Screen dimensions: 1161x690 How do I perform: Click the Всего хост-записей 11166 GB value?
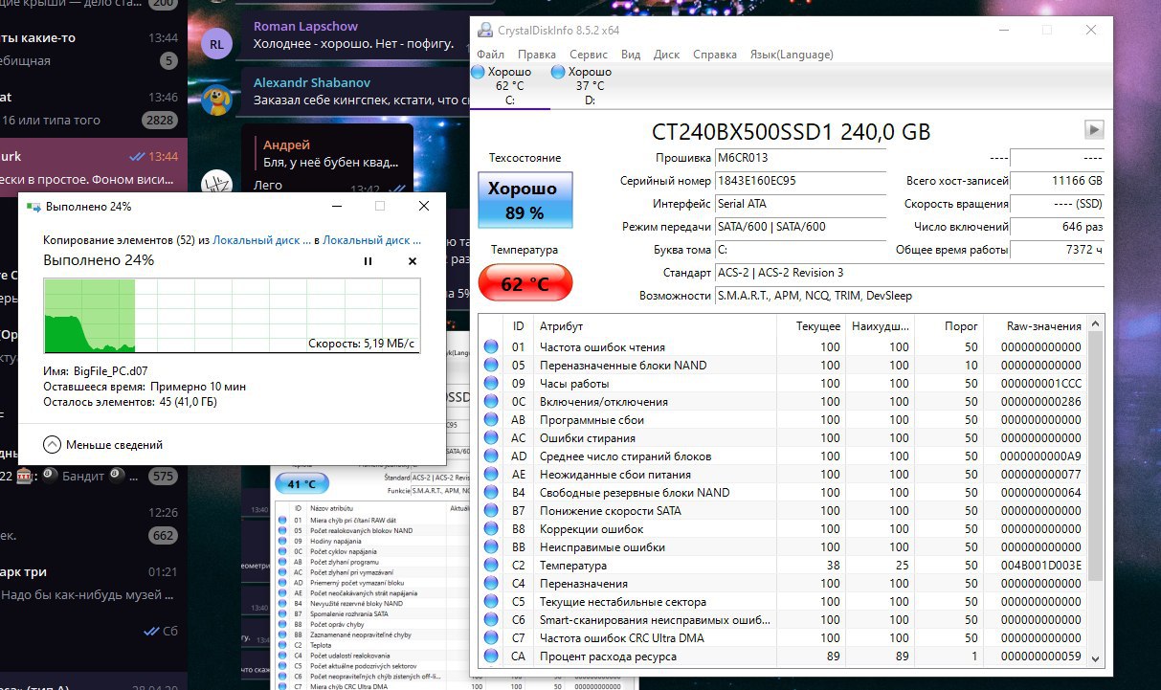click(1057, 181)
